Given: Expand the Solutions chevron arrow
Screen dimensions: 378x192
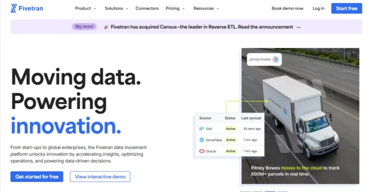Looking at the screenshot, I should click(x=127, y=9).
